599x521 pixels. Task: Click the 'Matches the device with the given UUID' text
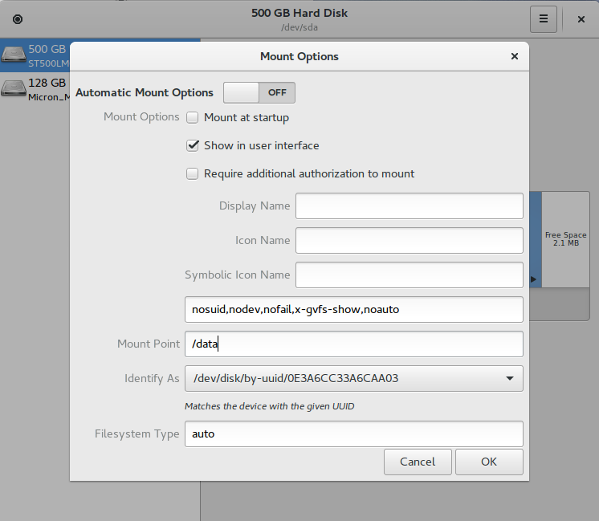click(269, 406)
